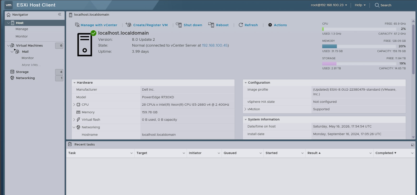This screenshot has width=417, height=195.
Task: Open Storage in the Navigator
Action: tap(22, 72)
